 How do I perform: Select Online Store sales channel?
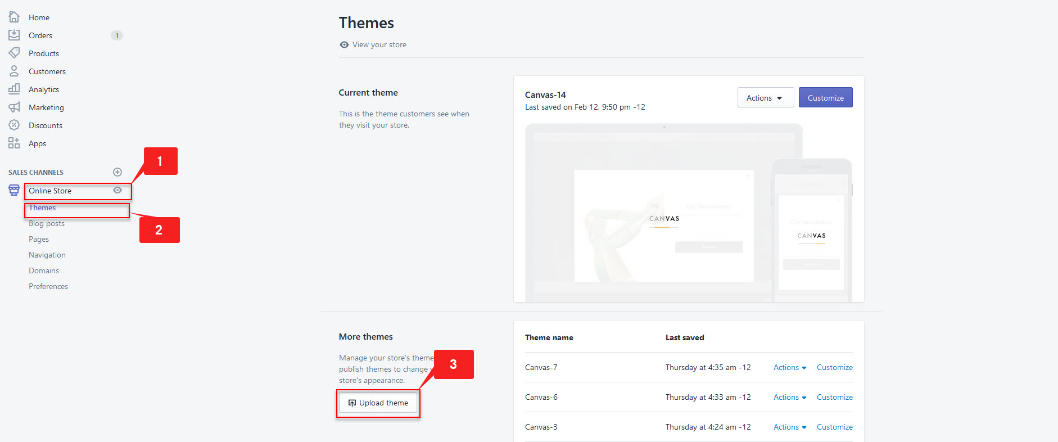click(50, 191)
